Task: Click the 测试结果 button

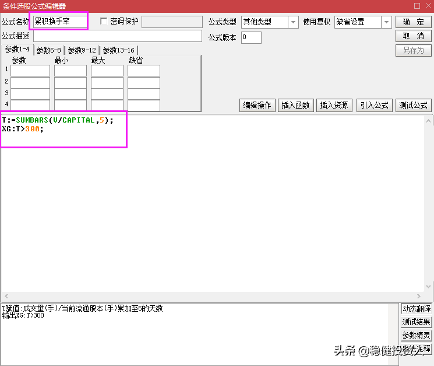Action: pos(417,322)
